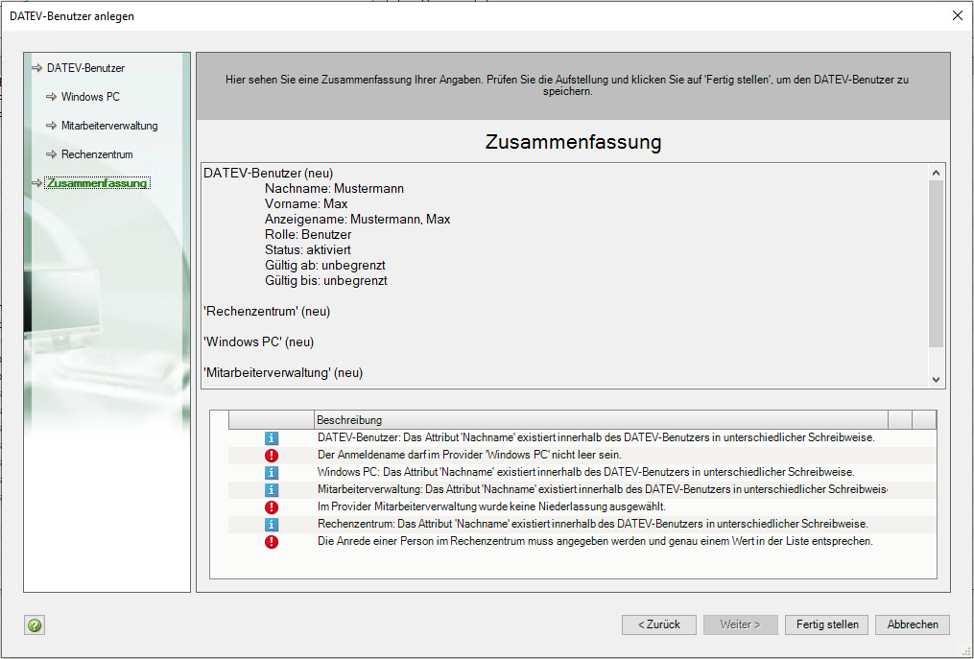This screenshot has width=974, height=659.
Task: Click error icon for keine Niederlassung message
Action: (272, 507)
